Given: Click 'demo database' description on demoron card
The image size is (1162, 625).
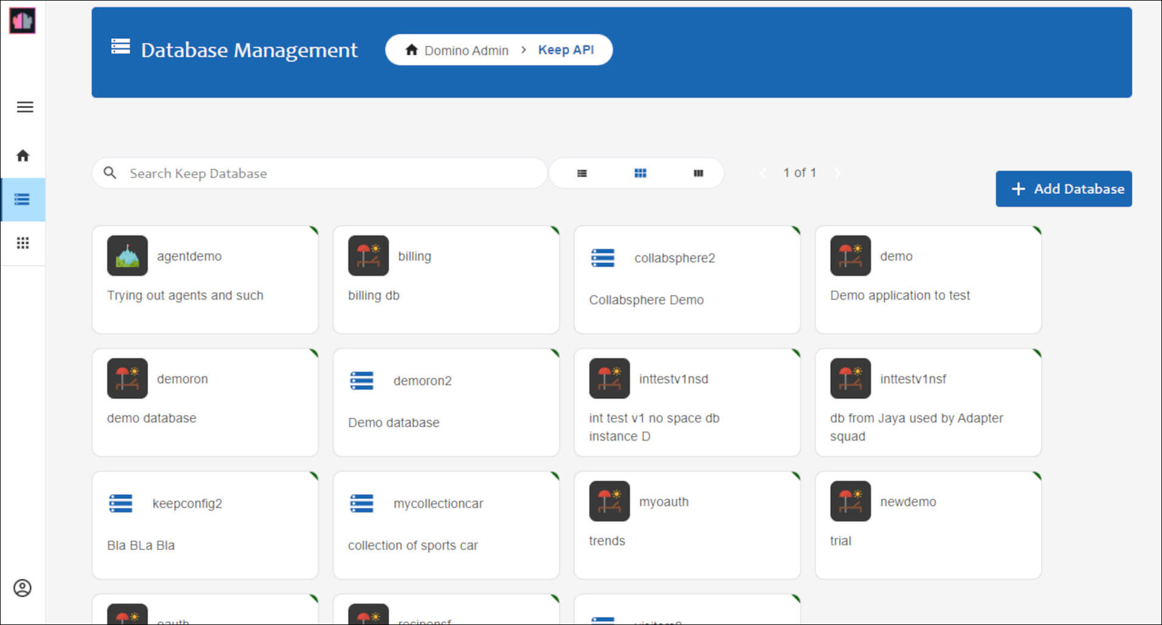Looking at the screenshot, I should [152, 418].
